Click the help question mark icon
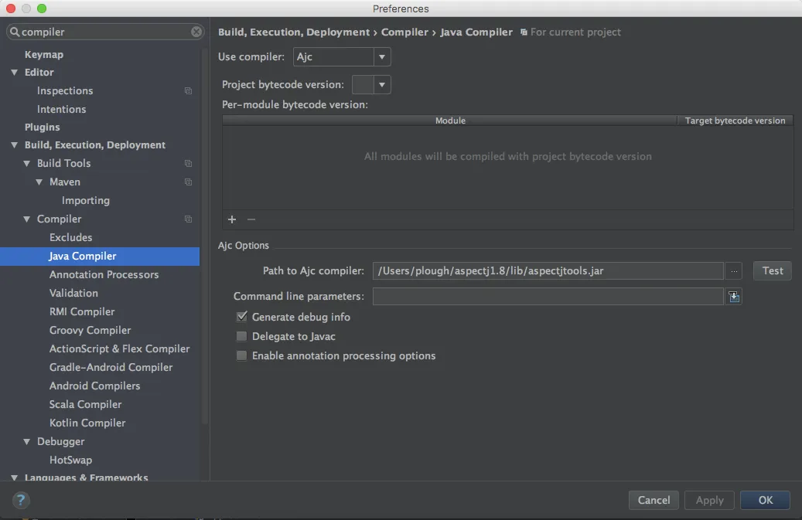 coord(21,500)
